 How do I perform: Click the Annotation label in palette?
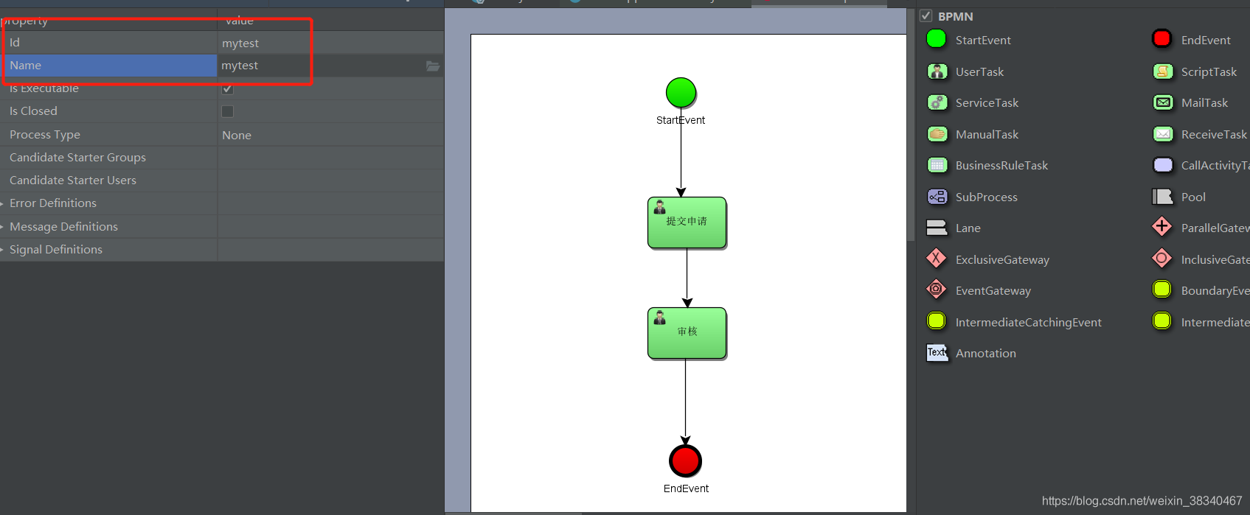[x=985, y=354]
